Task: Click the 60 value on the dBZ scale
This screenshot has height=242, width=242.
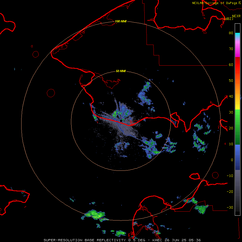Action: pos(231,65)
